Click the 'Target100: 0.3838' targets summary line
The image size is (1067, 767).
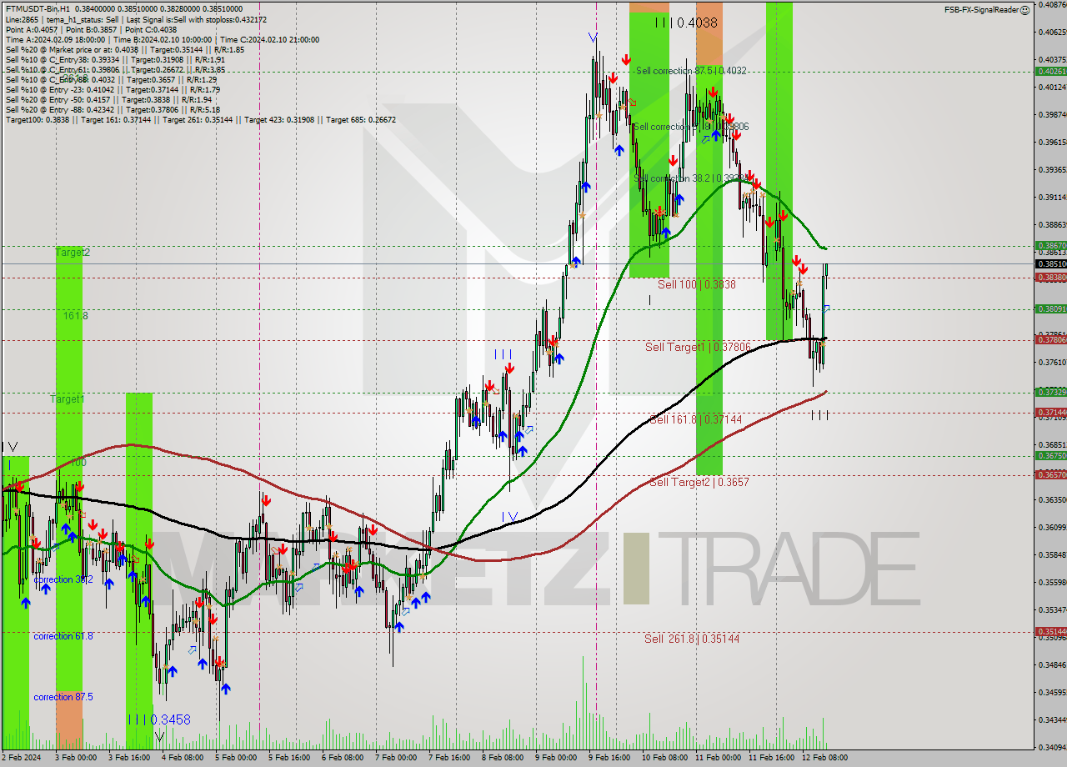pos(200,119)
